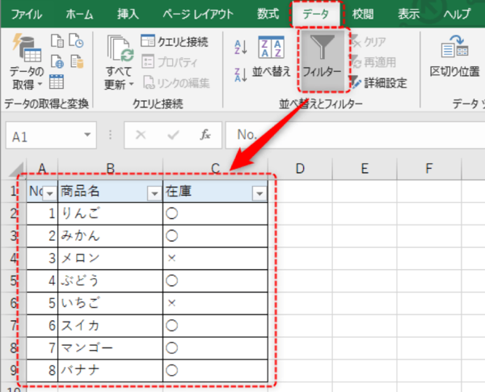
Task: Select column B header
Action: pos(111,169)
